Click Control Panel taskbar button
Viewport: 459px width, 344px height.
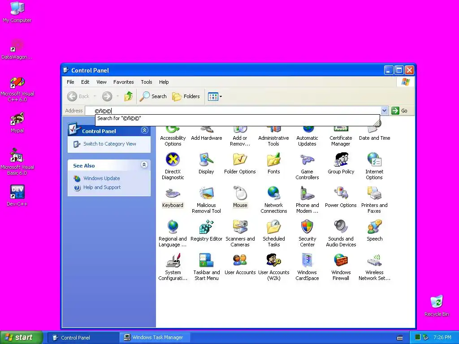82,337
